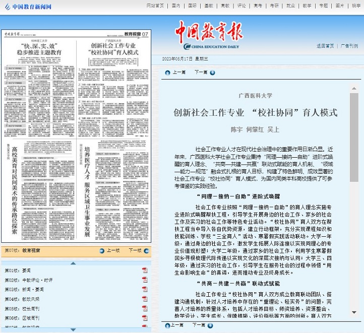The width and height of the screenshot is (364, 333).
Task: Download the PDF of 第02版 中教评论·时评
Action: coord(145,280)
